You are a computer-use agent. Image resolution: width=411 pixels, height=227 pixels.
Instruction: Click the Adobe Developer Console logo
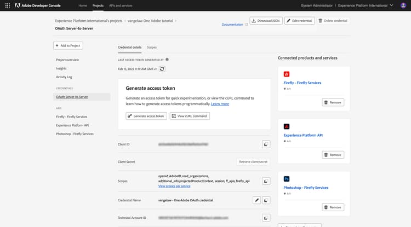38,5
